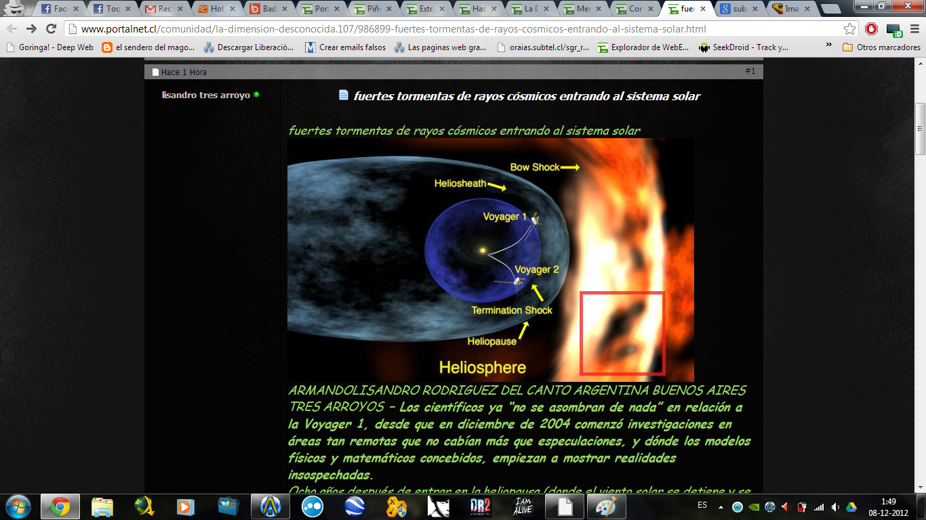The image size is (926, 520).
Task: Bookmark this page with the star icon
Action: click(849, 29)
